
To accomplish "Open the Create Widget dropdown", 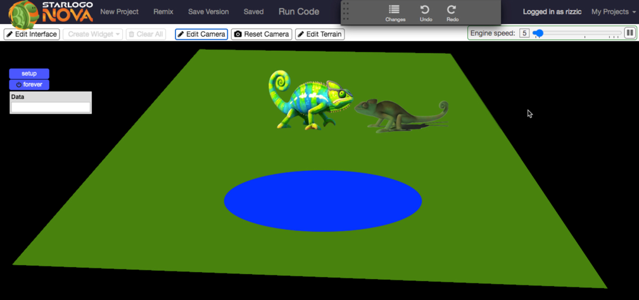I will tap(93, 34).
